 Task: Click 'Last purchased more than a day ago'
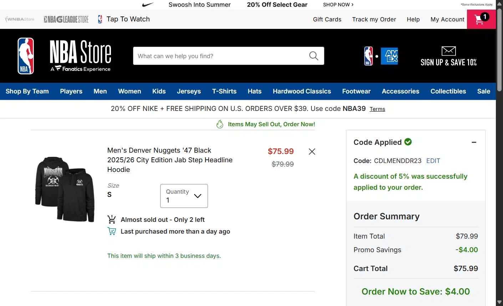tap(175, 231)
